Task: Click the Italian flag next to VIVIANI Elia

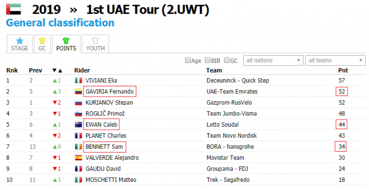Action: tap(78, 81)
